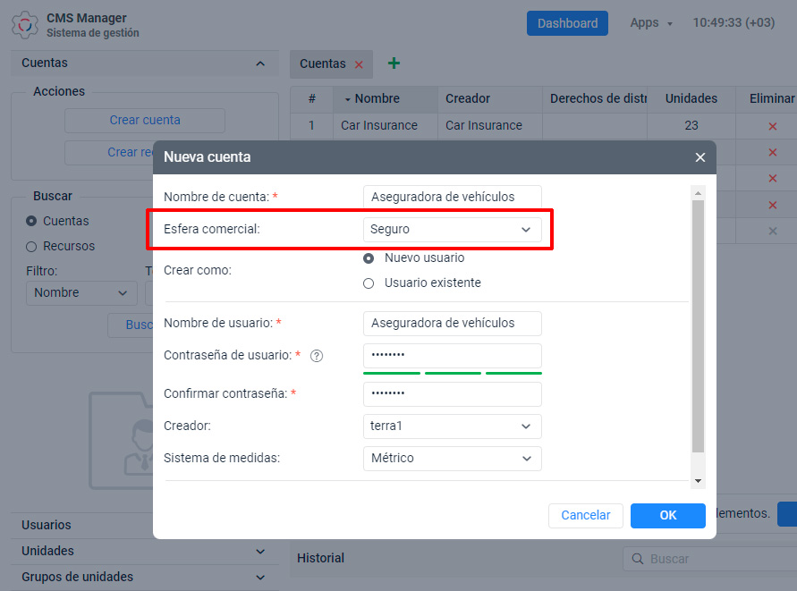Click the sort arrow on Nombre column

(347, 99)
